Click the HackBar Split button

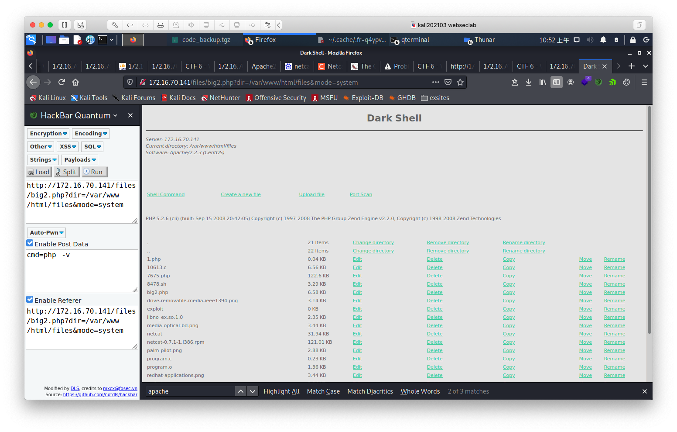66,172
